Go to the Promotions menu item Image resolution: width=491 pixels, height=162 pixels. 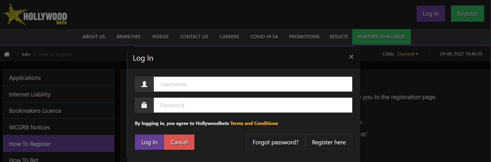(304, 37)
